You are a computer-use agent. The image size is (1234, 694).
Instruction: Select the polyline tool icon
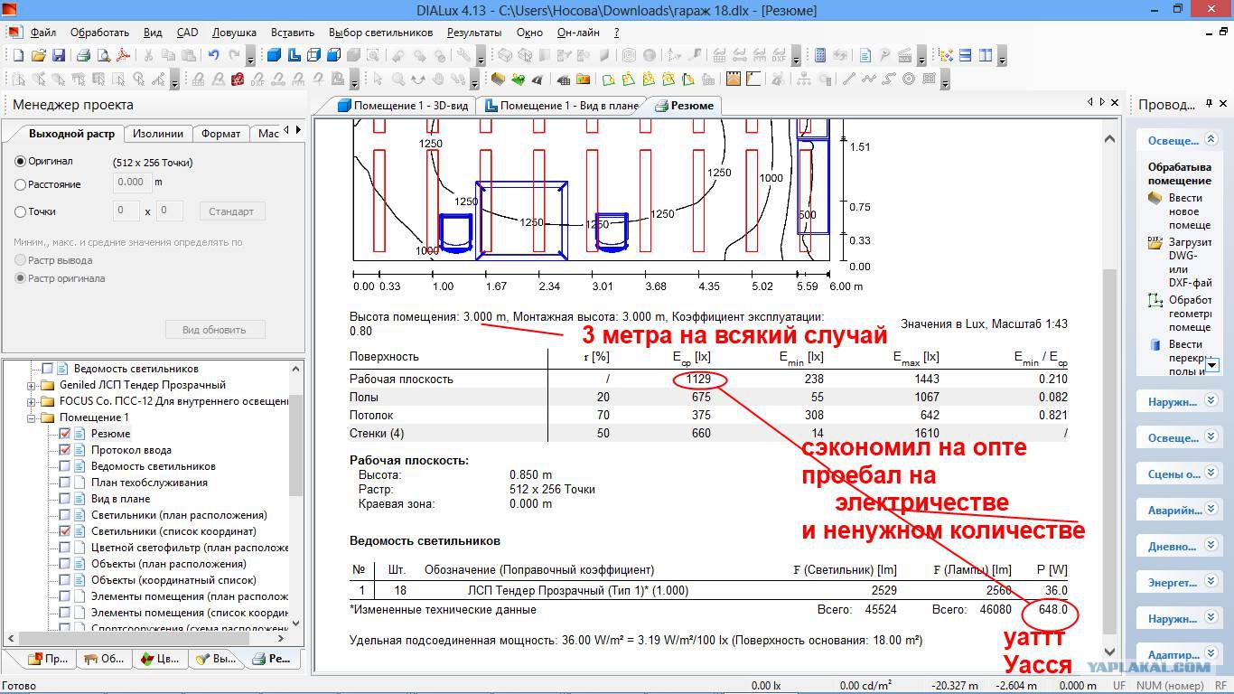pyautogui.click(x=869, y=79)
